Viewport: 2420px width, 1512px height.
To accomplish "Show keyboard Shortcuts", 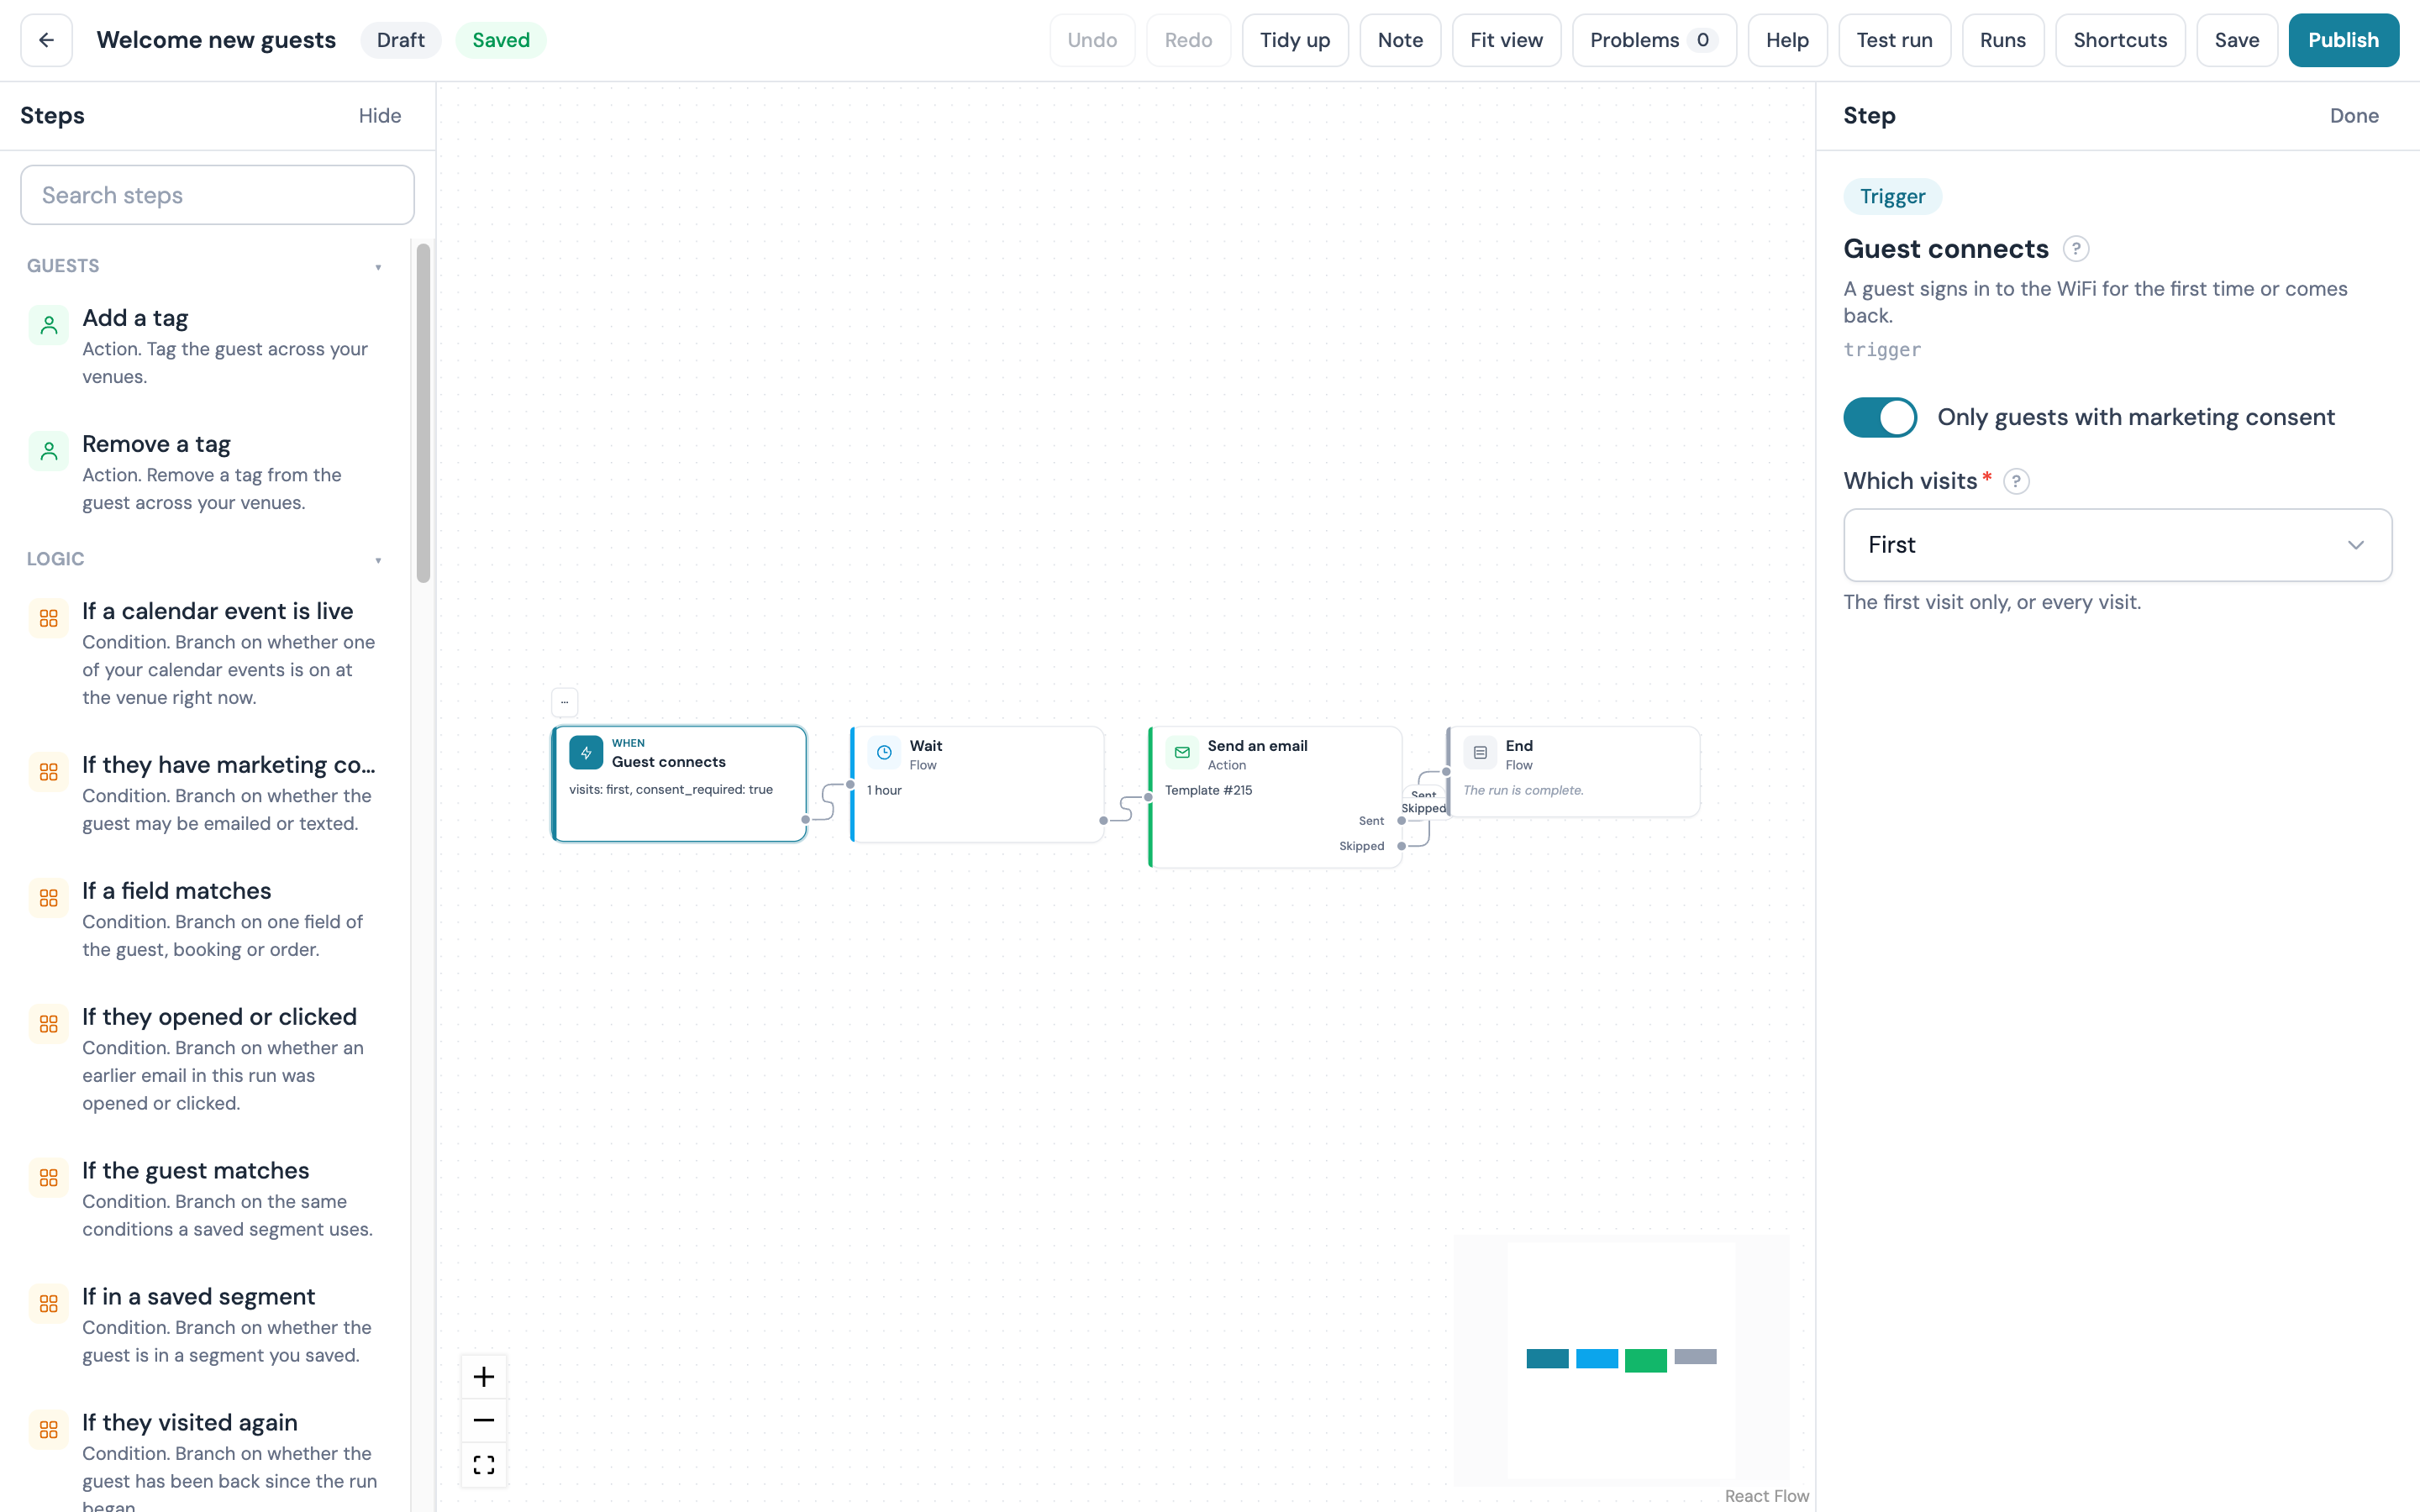I will coord(2120,40).
